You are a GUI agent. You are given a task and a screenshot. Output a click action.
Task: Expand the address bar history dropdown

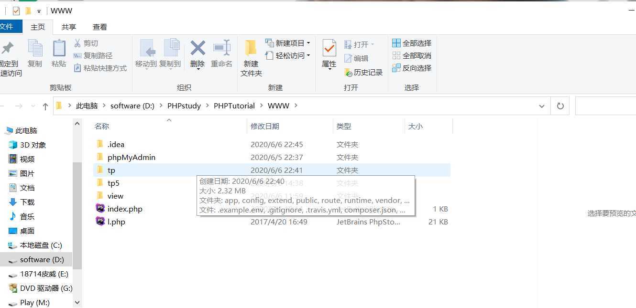(542, 106)
